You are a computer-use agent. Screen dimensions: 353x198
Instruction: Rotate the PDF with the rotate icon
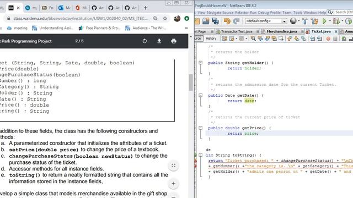coord(145,41)
